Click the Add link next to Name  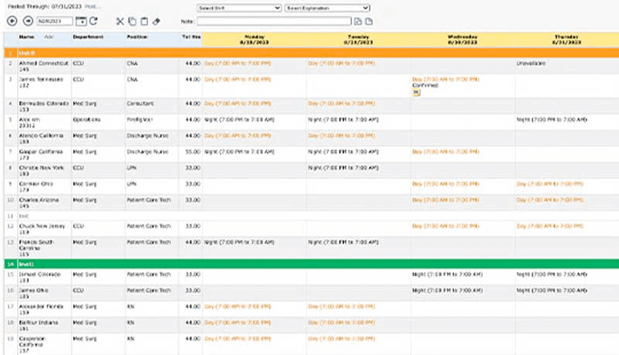(50, 36)
